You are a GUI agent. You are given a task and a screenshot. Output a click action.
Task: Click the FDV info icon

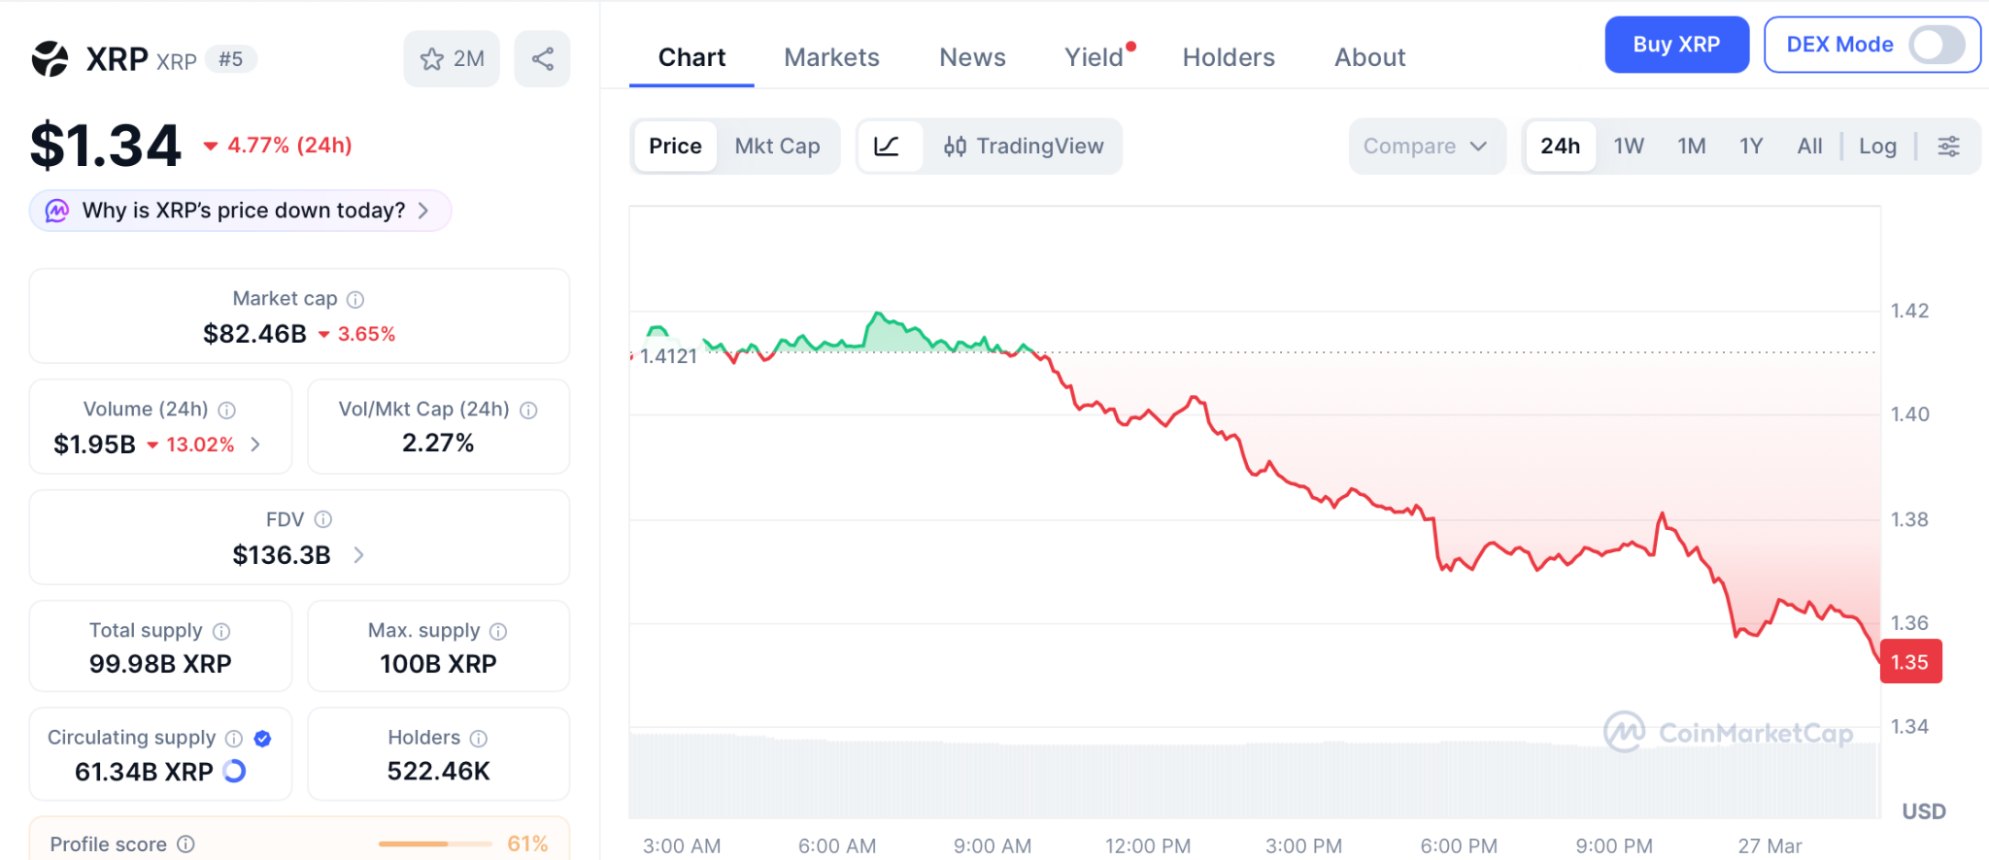point(323,520)
